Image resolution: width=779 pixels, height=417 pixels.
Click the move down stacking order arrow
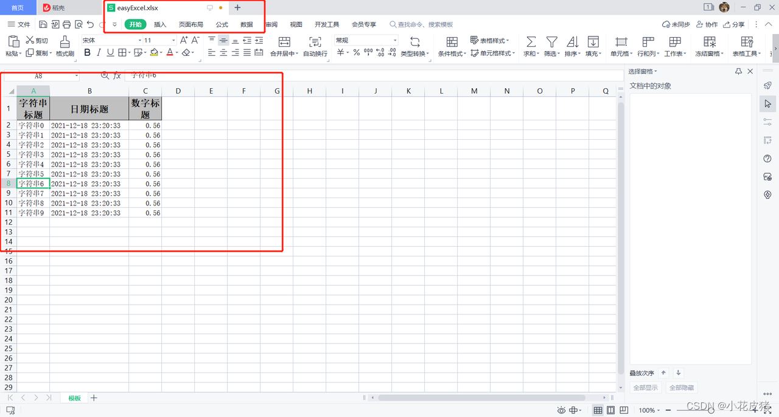point(678,373)
